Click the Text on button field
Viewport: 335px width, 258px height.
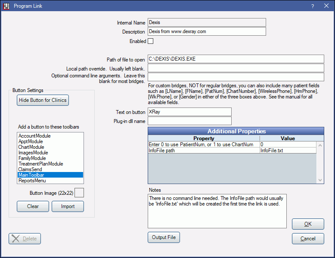[x=189, y=112]
